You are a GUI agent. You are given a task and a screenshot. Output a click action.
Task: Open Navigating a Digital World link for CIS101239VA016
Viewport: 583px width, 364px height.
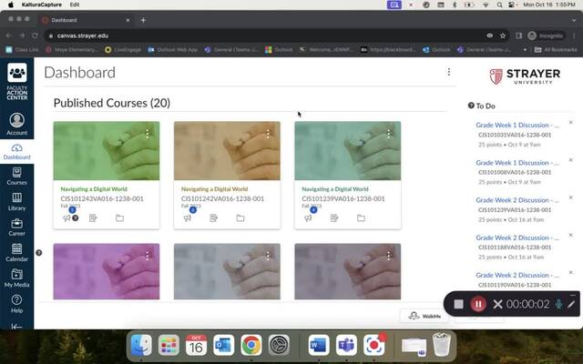335,189
